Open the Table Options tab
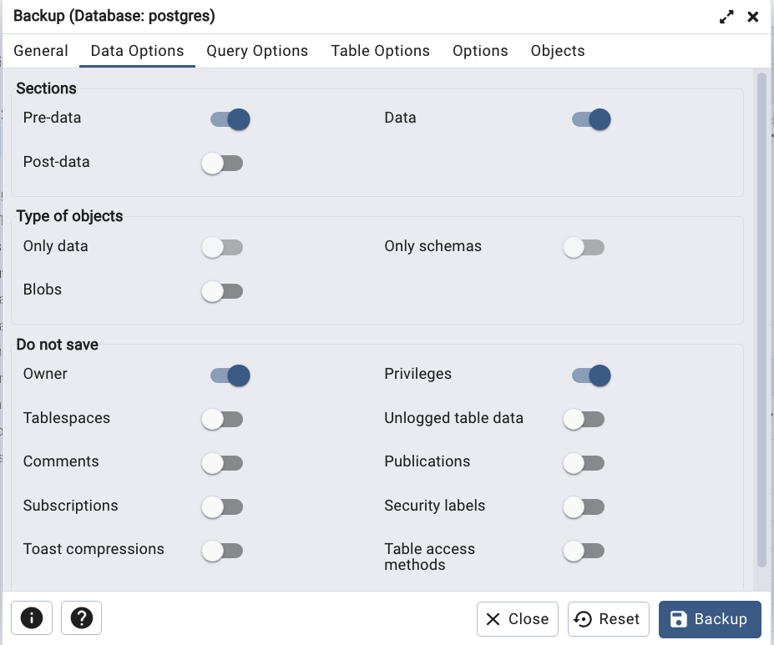774x645 pixels. pyautogui.click(x=380, y=51)
